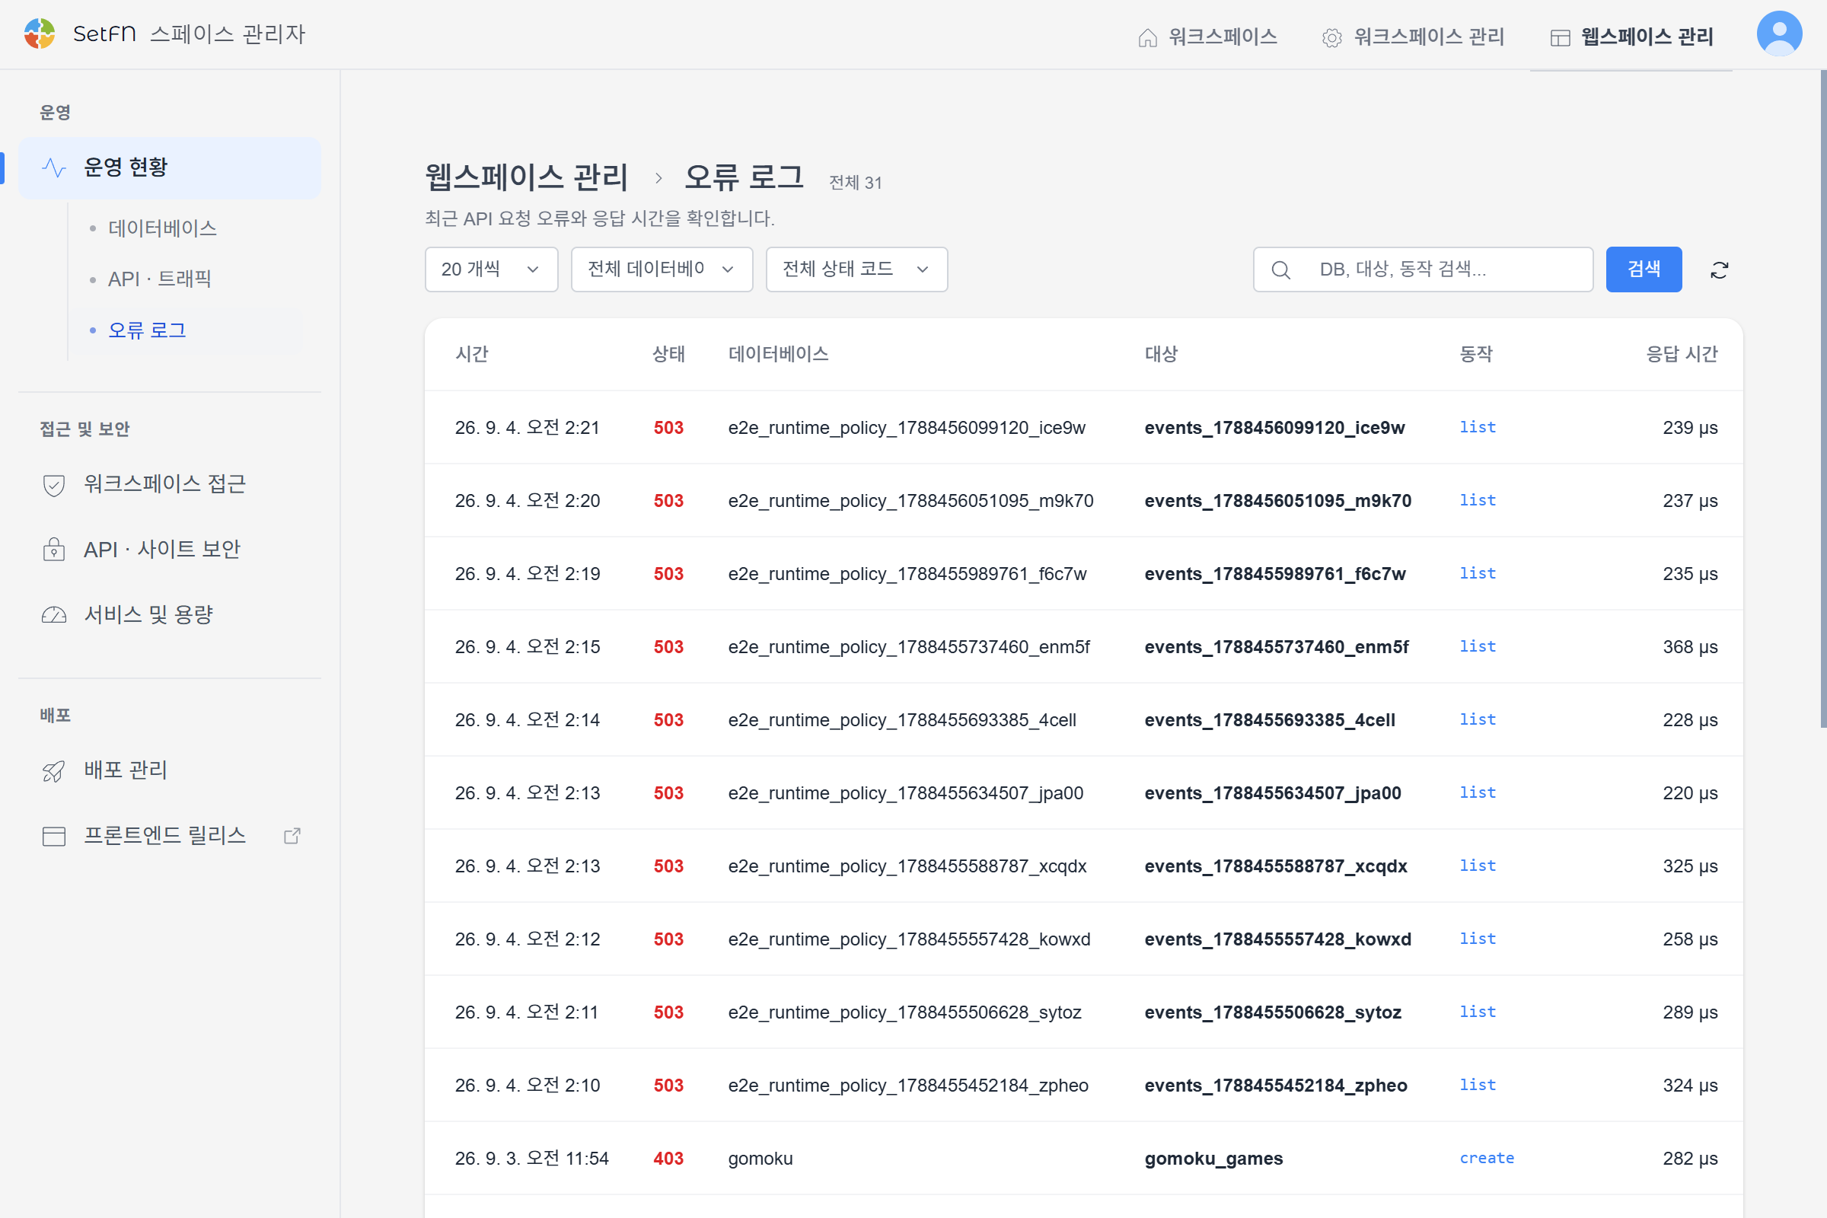Click the window icon for 프론트엔드 릴리스
This screenshot has width=1827, height=1218.
click(53, 836)
